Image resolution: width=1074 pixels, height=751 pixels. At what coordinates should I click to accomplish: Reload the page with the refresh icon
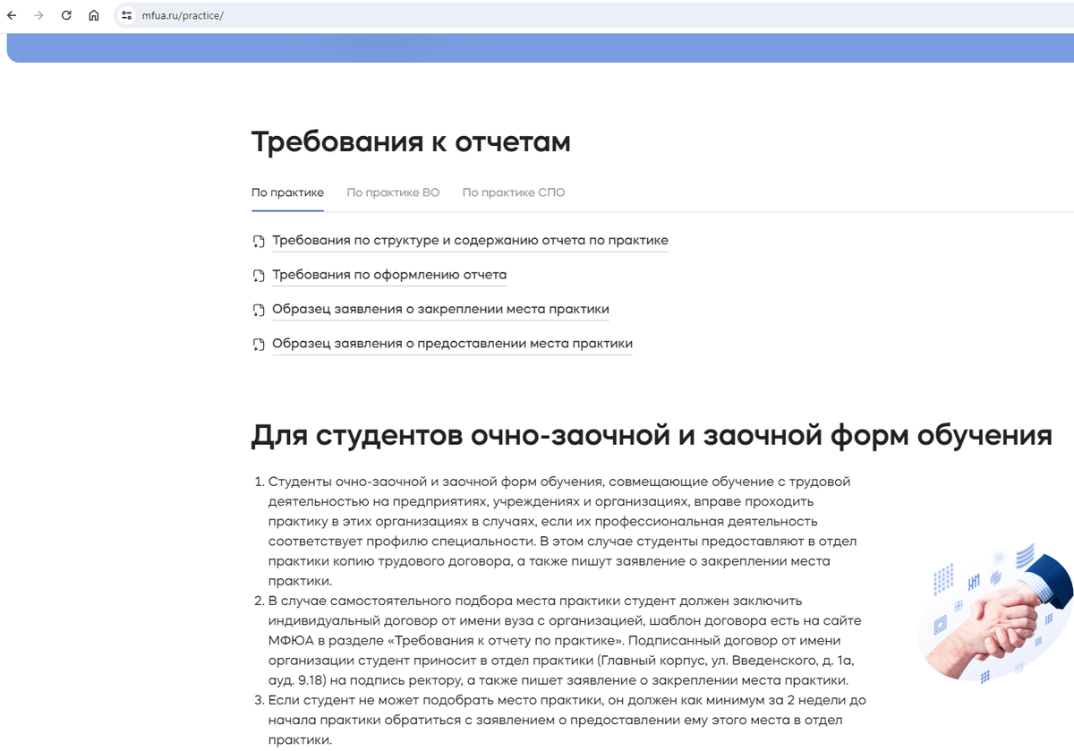(x=66, y=15)
